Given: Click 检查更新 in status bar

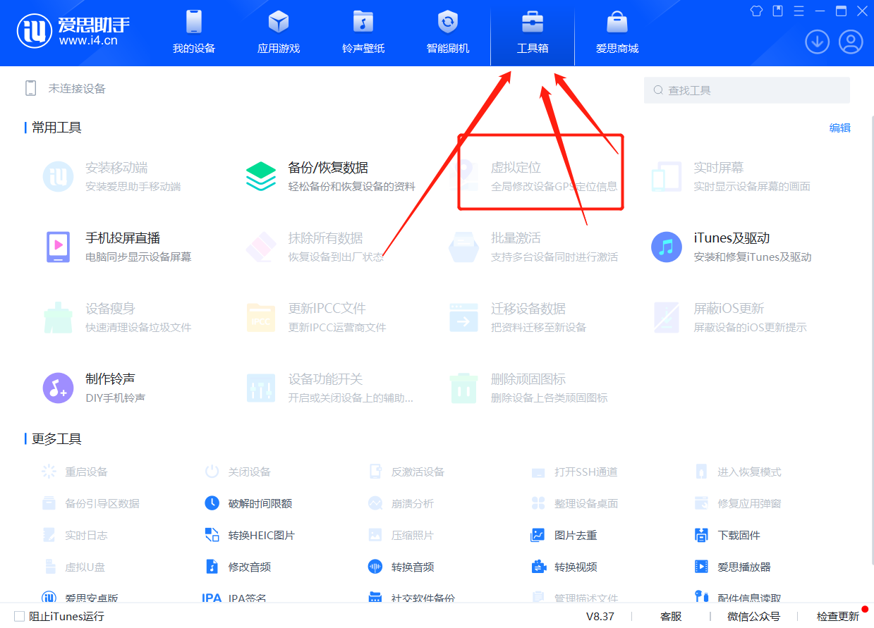Looking at the screenshot, I should coord(838,616).
